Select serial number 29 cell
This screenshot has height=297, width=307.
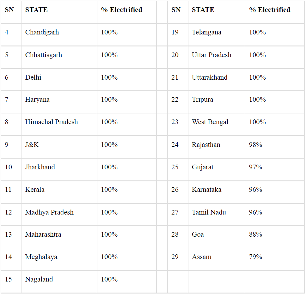click(x=175, y=257)
